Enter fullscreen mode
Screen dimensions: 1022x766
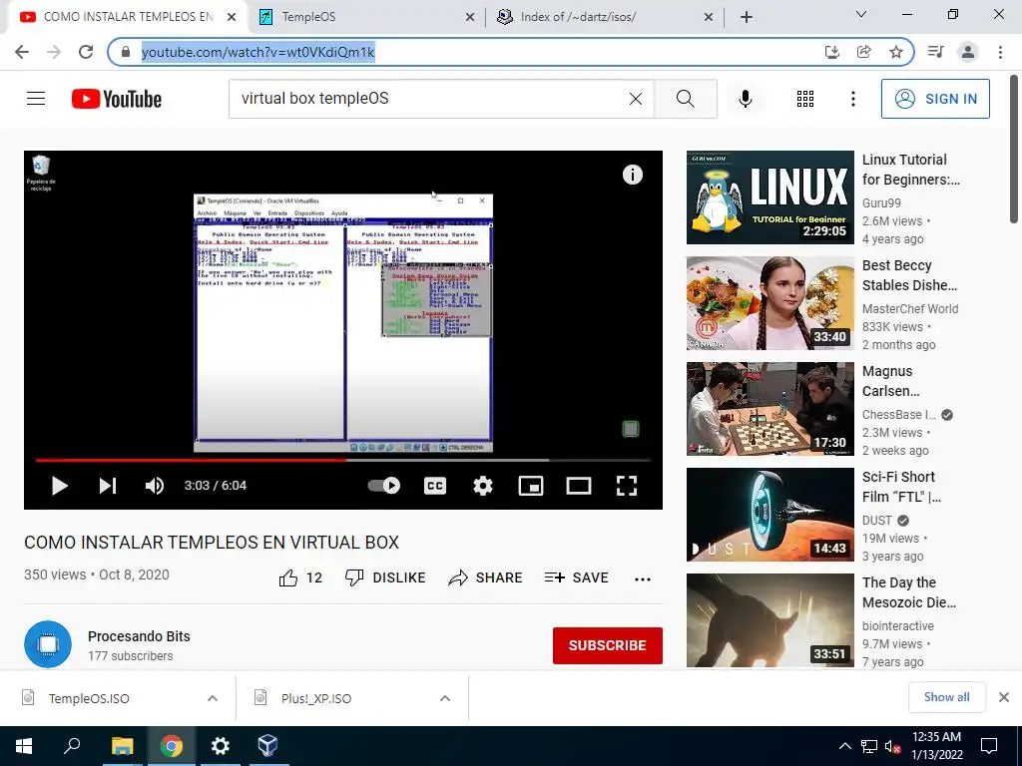point(627,486)
